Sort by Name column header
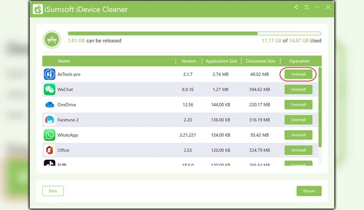Viewport: 364px width, 210px height. coord(64,61)
